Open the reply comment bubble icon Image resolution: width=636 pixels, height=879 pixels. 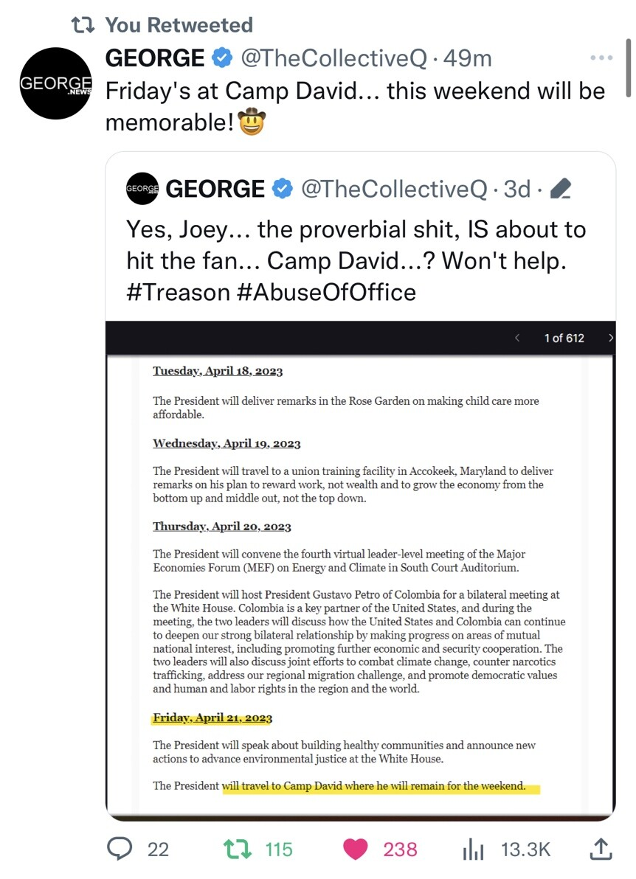(x=120, y=848)
